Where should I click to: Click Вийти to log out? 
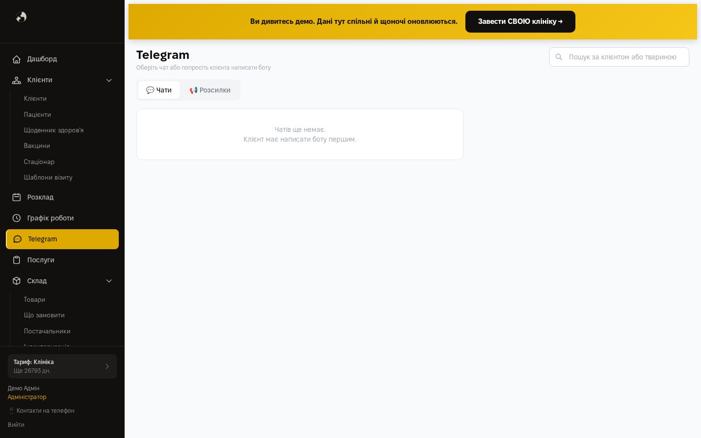pos(16,425)
